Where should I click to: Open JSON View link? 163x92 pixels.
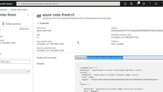point(24,29)
